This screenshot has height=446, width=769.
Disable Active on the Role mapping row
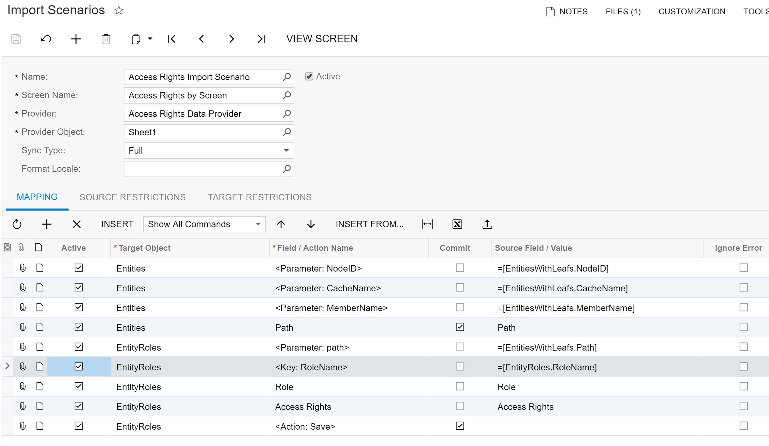[x=78, y=386]
